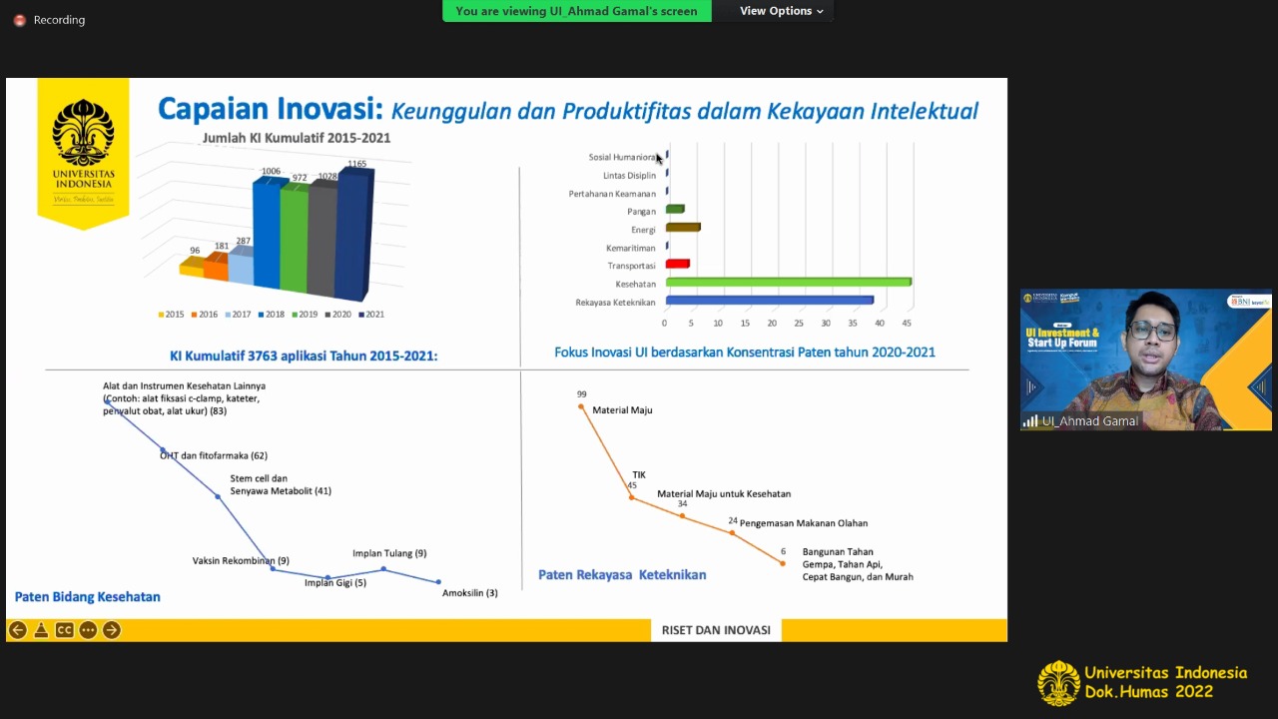This screenshot has width=1278, height=719.
Task: Click the 'Implan Tulang (9)' label
Action: click(389, 553)
